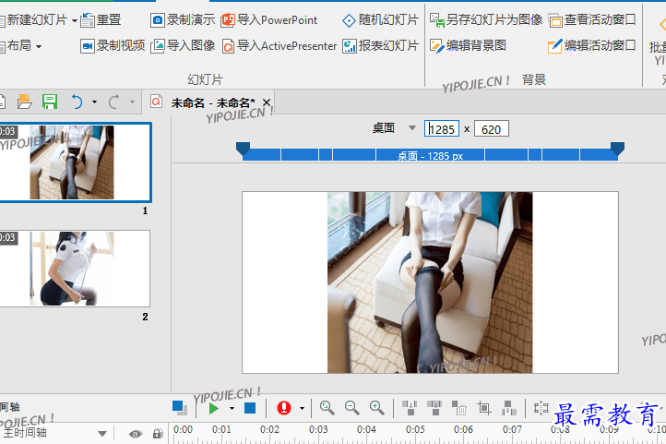Image resolution: width=666 pixels, height=444 pixels.
Task: Click the 0:06 mark on timeline ruler
Action: click(x=463, y=430)
